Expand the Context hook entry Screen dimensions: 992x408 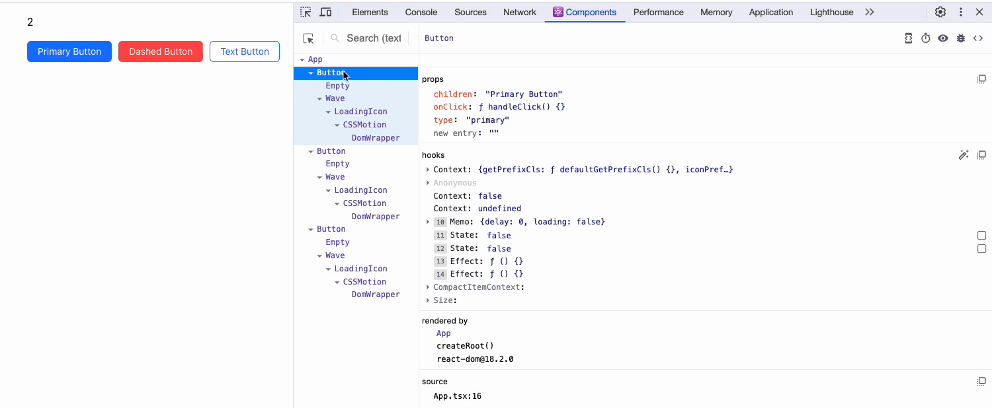[427, 169]
